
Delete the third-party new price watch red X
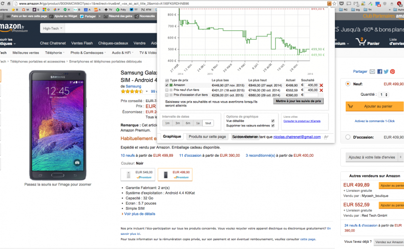(x=321, y=90)
